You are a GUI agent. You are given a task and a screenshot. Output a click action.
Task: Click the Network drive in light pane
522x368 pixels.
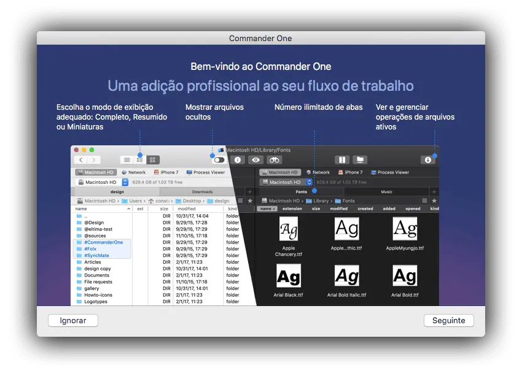click(134, 172)
